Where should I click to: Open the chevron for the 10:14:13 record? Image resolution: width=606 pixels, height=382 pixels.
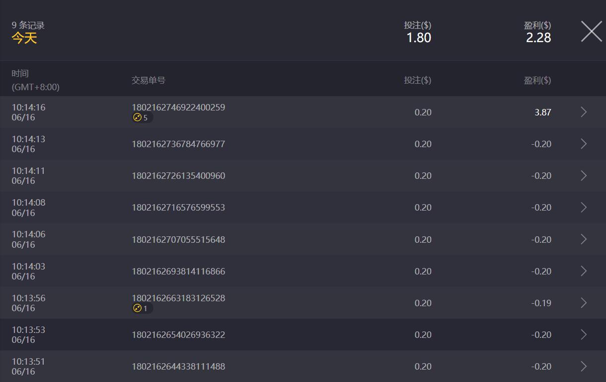click(x=584, y=144)
